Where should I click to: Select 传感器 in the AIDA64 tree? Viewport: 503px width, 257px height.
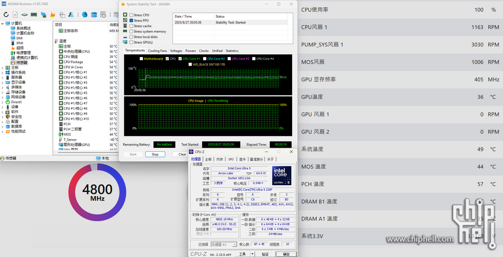point(22,63)
